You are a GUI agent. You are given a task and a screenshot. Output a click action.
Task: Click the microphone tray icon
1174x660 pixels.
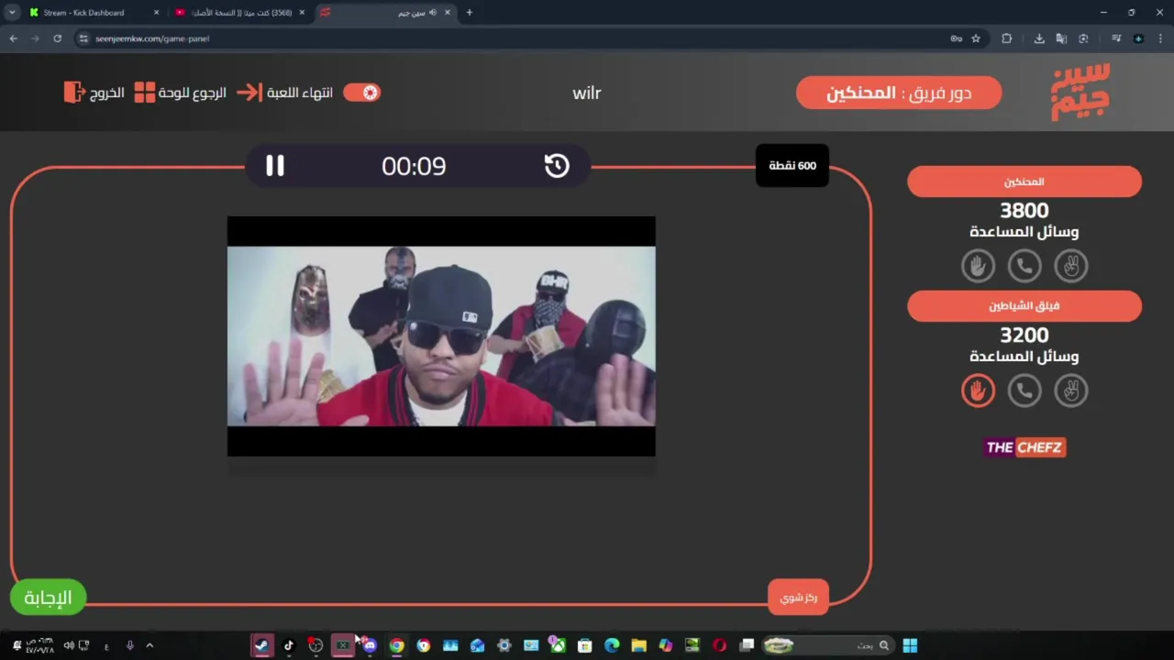coord(129,645)
